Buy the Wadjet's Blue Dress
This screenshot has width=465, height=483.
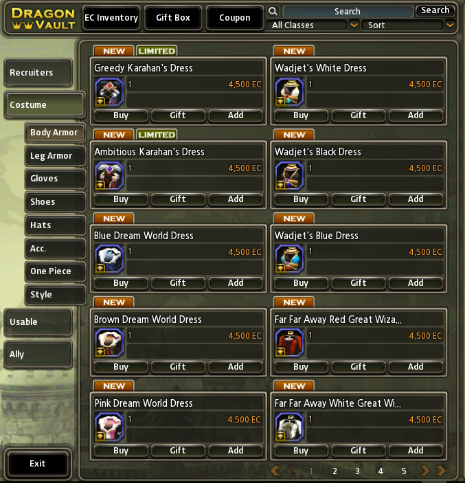(x=301, y=283)
